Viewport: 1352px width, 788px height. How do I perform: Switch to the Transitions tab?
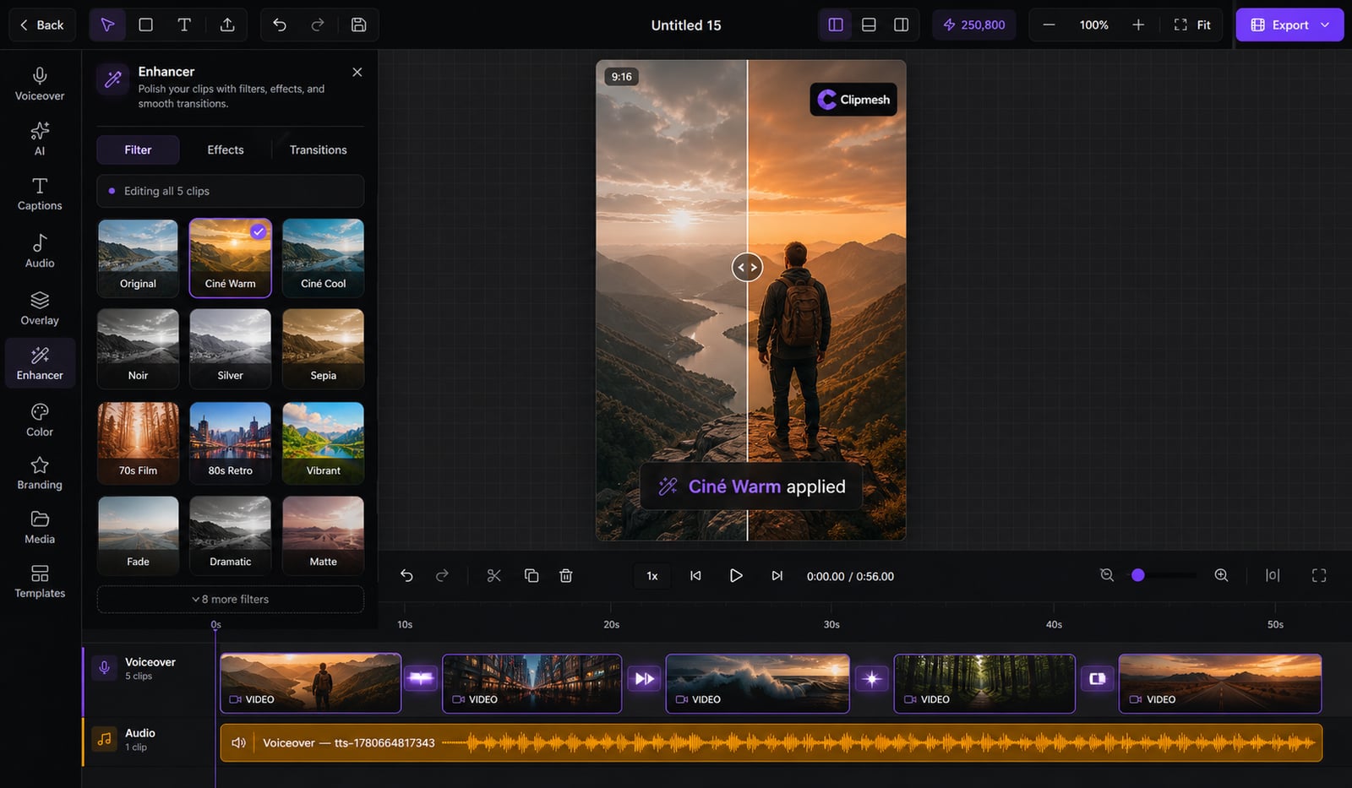pos(319,149)
